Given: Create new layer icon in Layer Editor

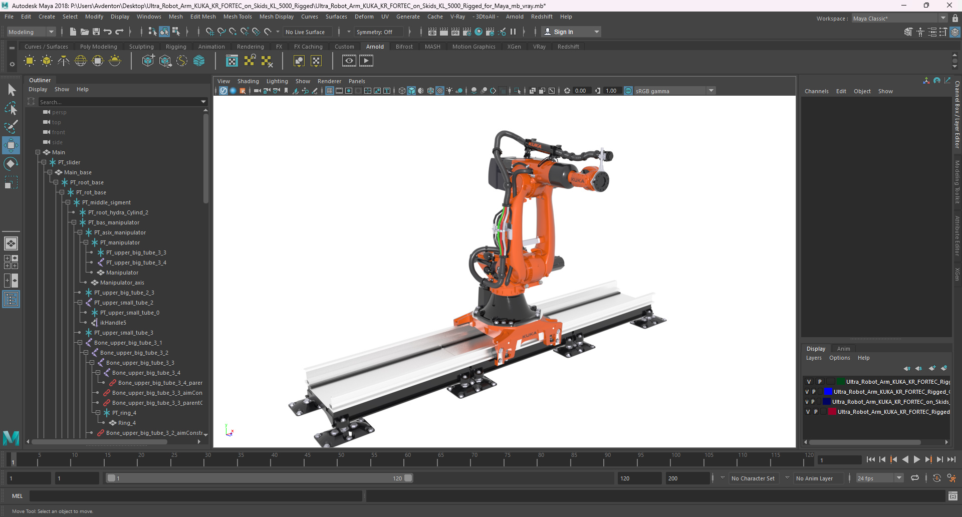Looking at the screenshot, I should click(x=932, y=368).
